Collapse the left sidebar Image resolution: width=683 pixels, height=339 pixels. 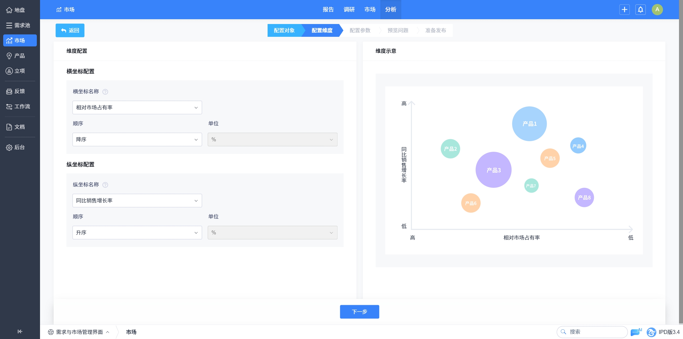click(20, 332)
